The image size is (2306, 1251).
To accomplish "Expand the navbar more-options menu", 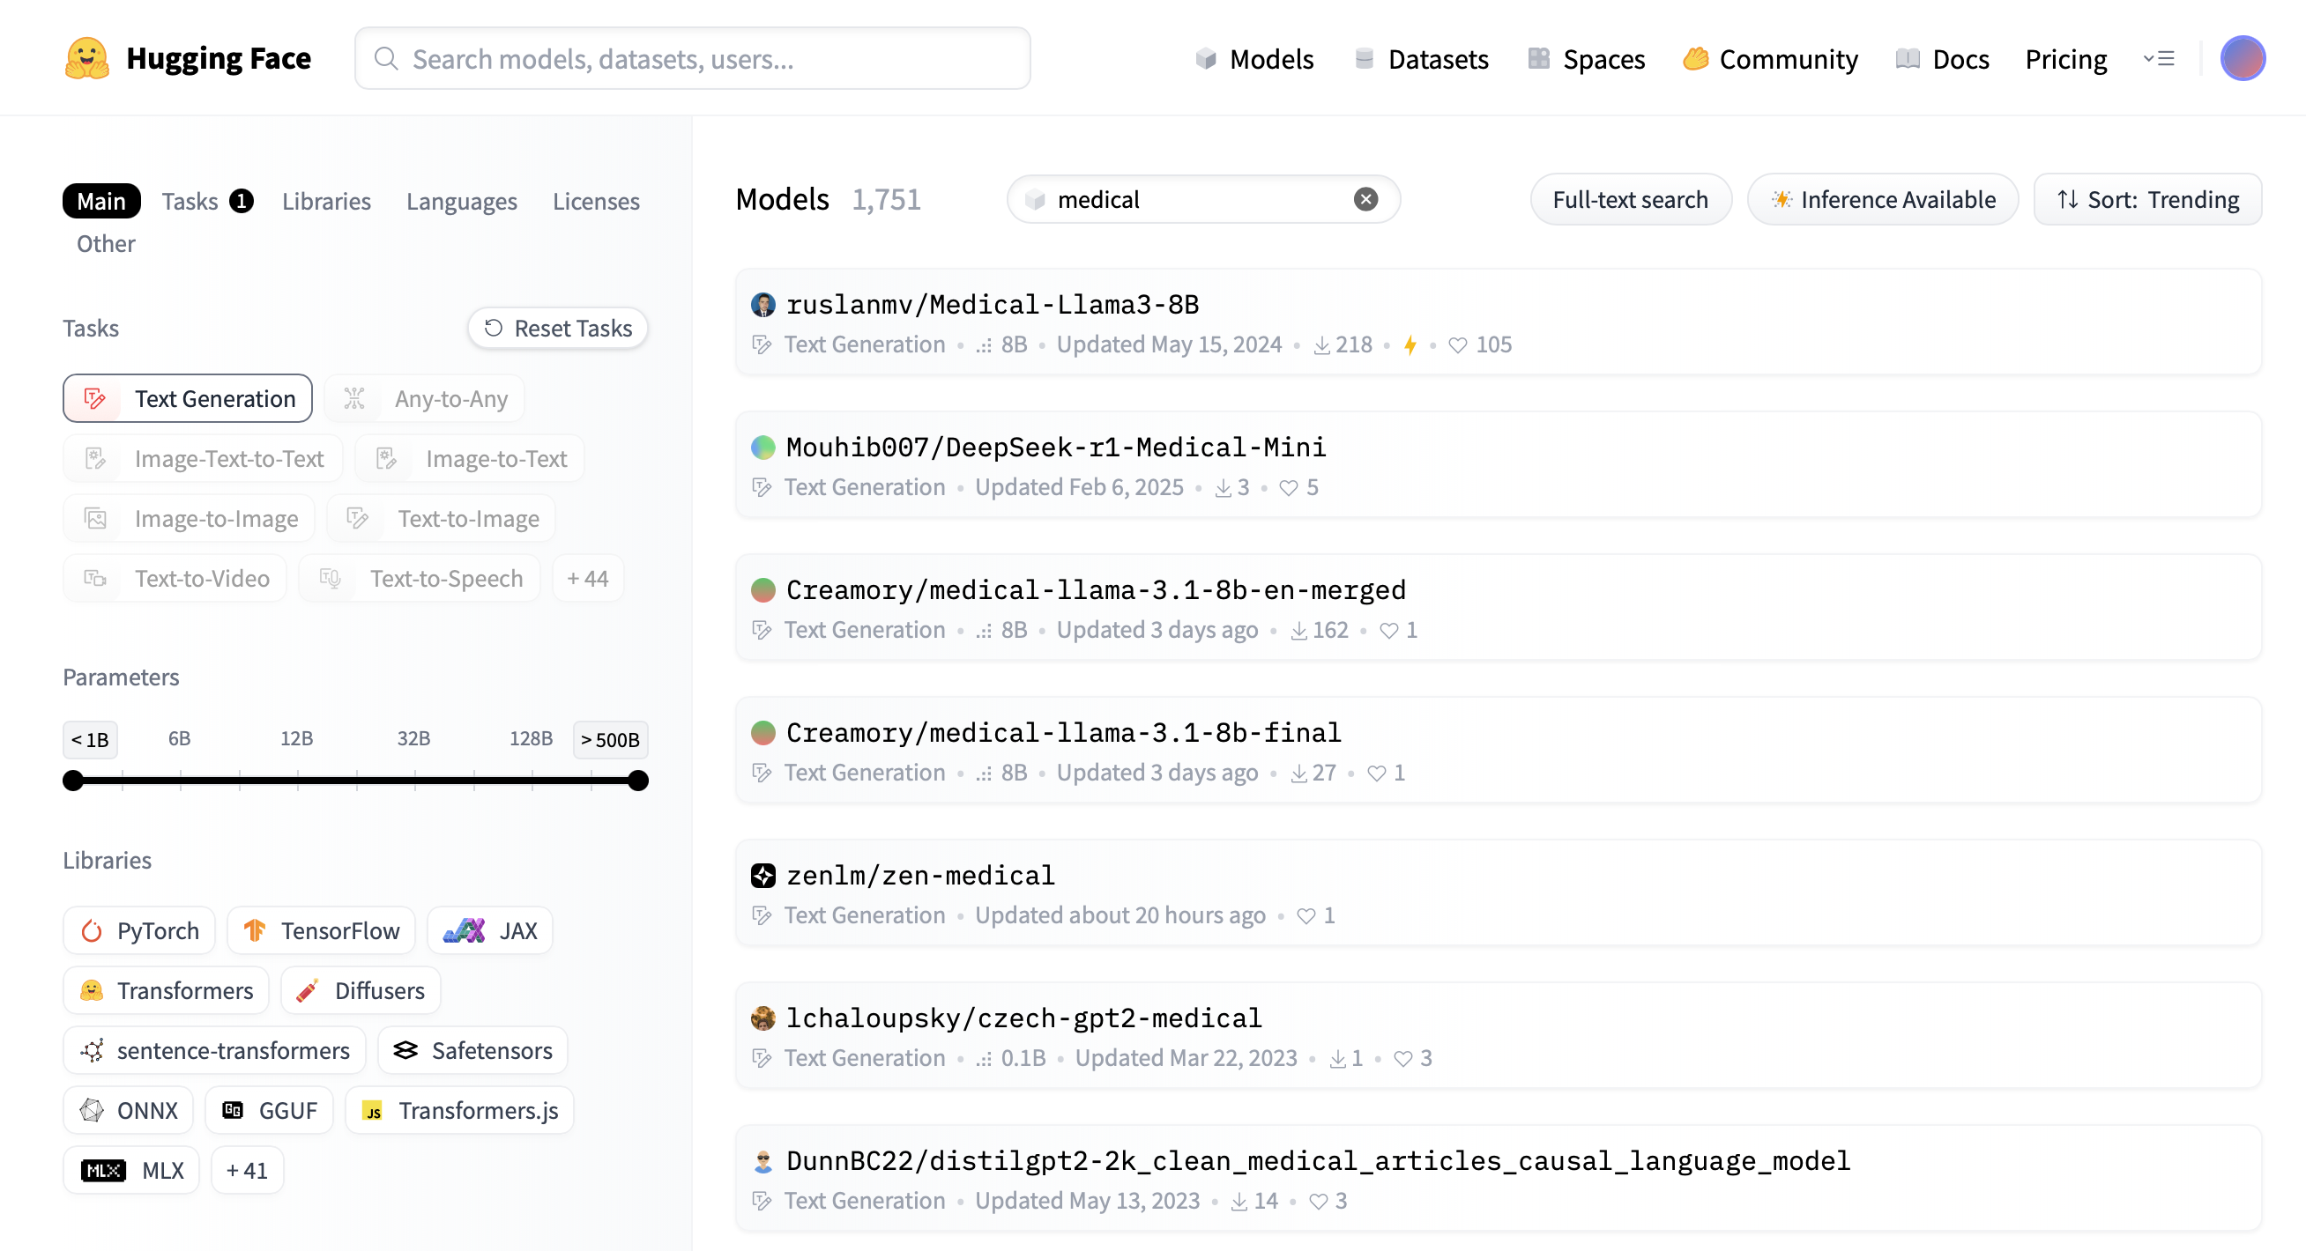I will [2158, 59].
